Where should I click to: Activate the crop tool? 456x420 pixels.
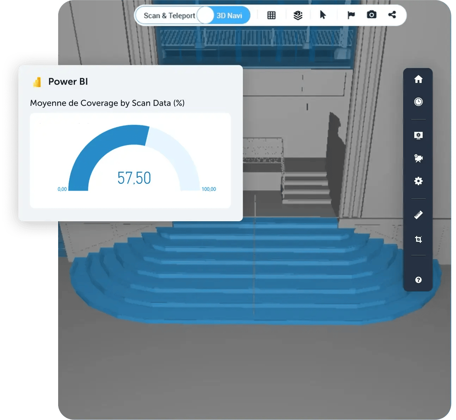418,240
